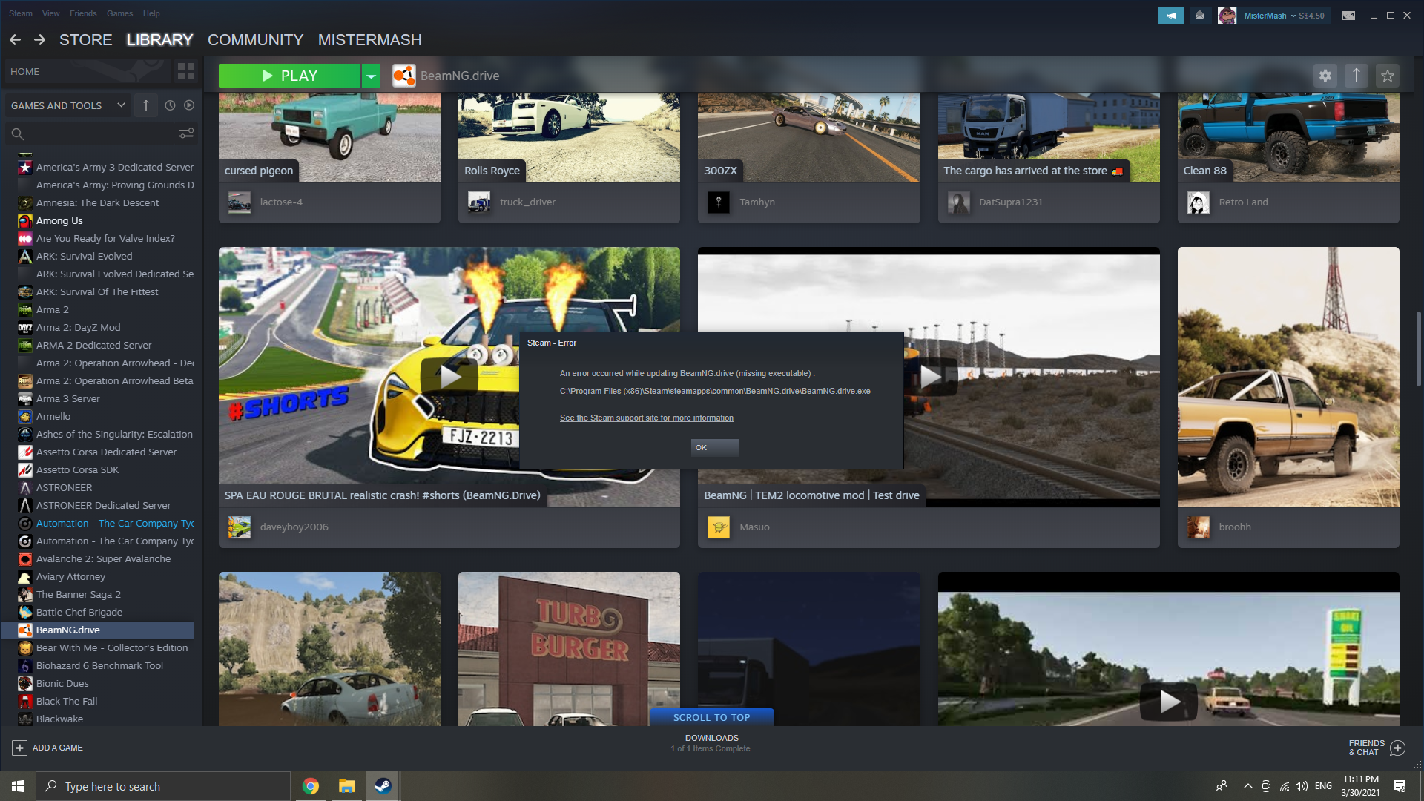Switch to grid collections view icon
The width and height of the screenshot is (1424, 801).
coord(186,71)
